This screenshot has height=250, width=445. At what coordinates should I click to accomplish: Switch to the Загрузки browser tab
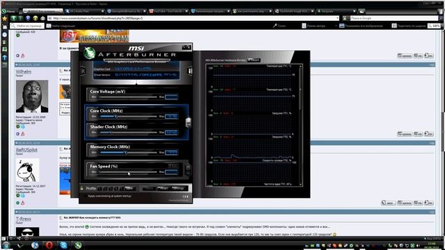pyautogui.click(x=337, y=11)
